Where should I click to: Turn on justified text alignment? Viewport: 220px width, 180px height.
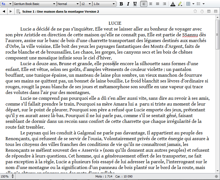pyautogui.click(x=158, y=4)
